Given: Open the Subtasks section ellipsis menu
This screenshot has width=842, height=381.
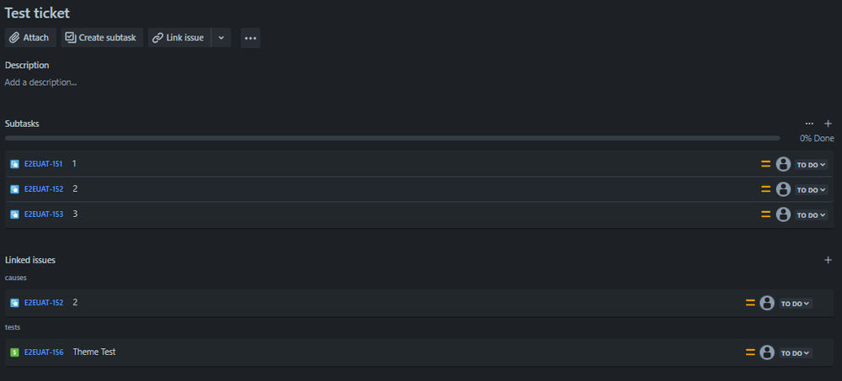Looking at the screenshot, I should (809, 124).
